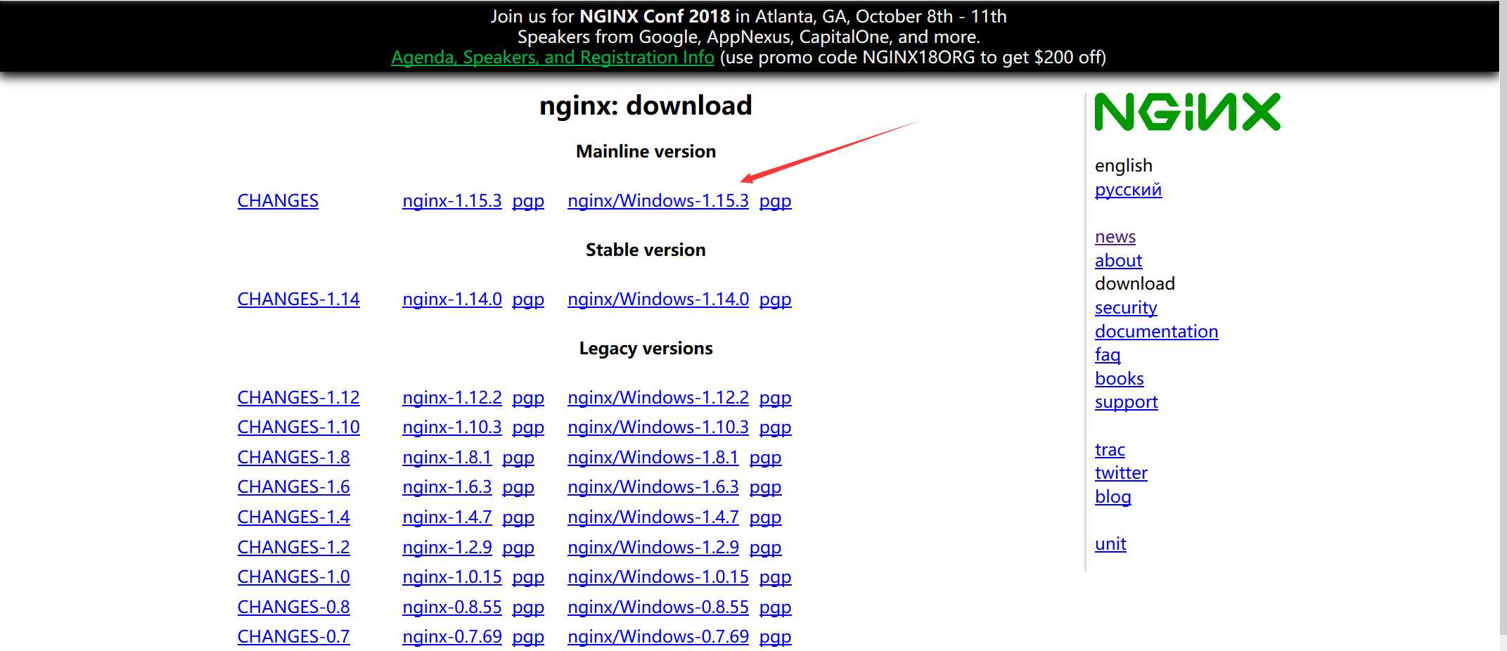
Task: Open Agenda, Speakers, and Registration Info link
Action: pos(553,57)
